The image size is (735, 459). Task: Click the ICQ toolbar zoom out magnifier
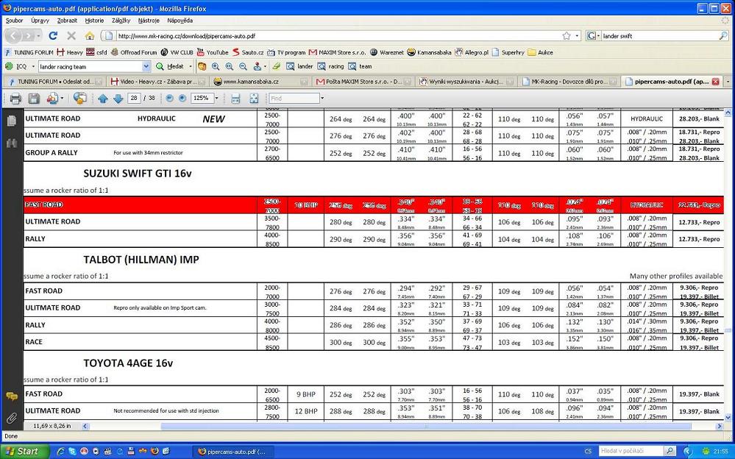(243, 67)
